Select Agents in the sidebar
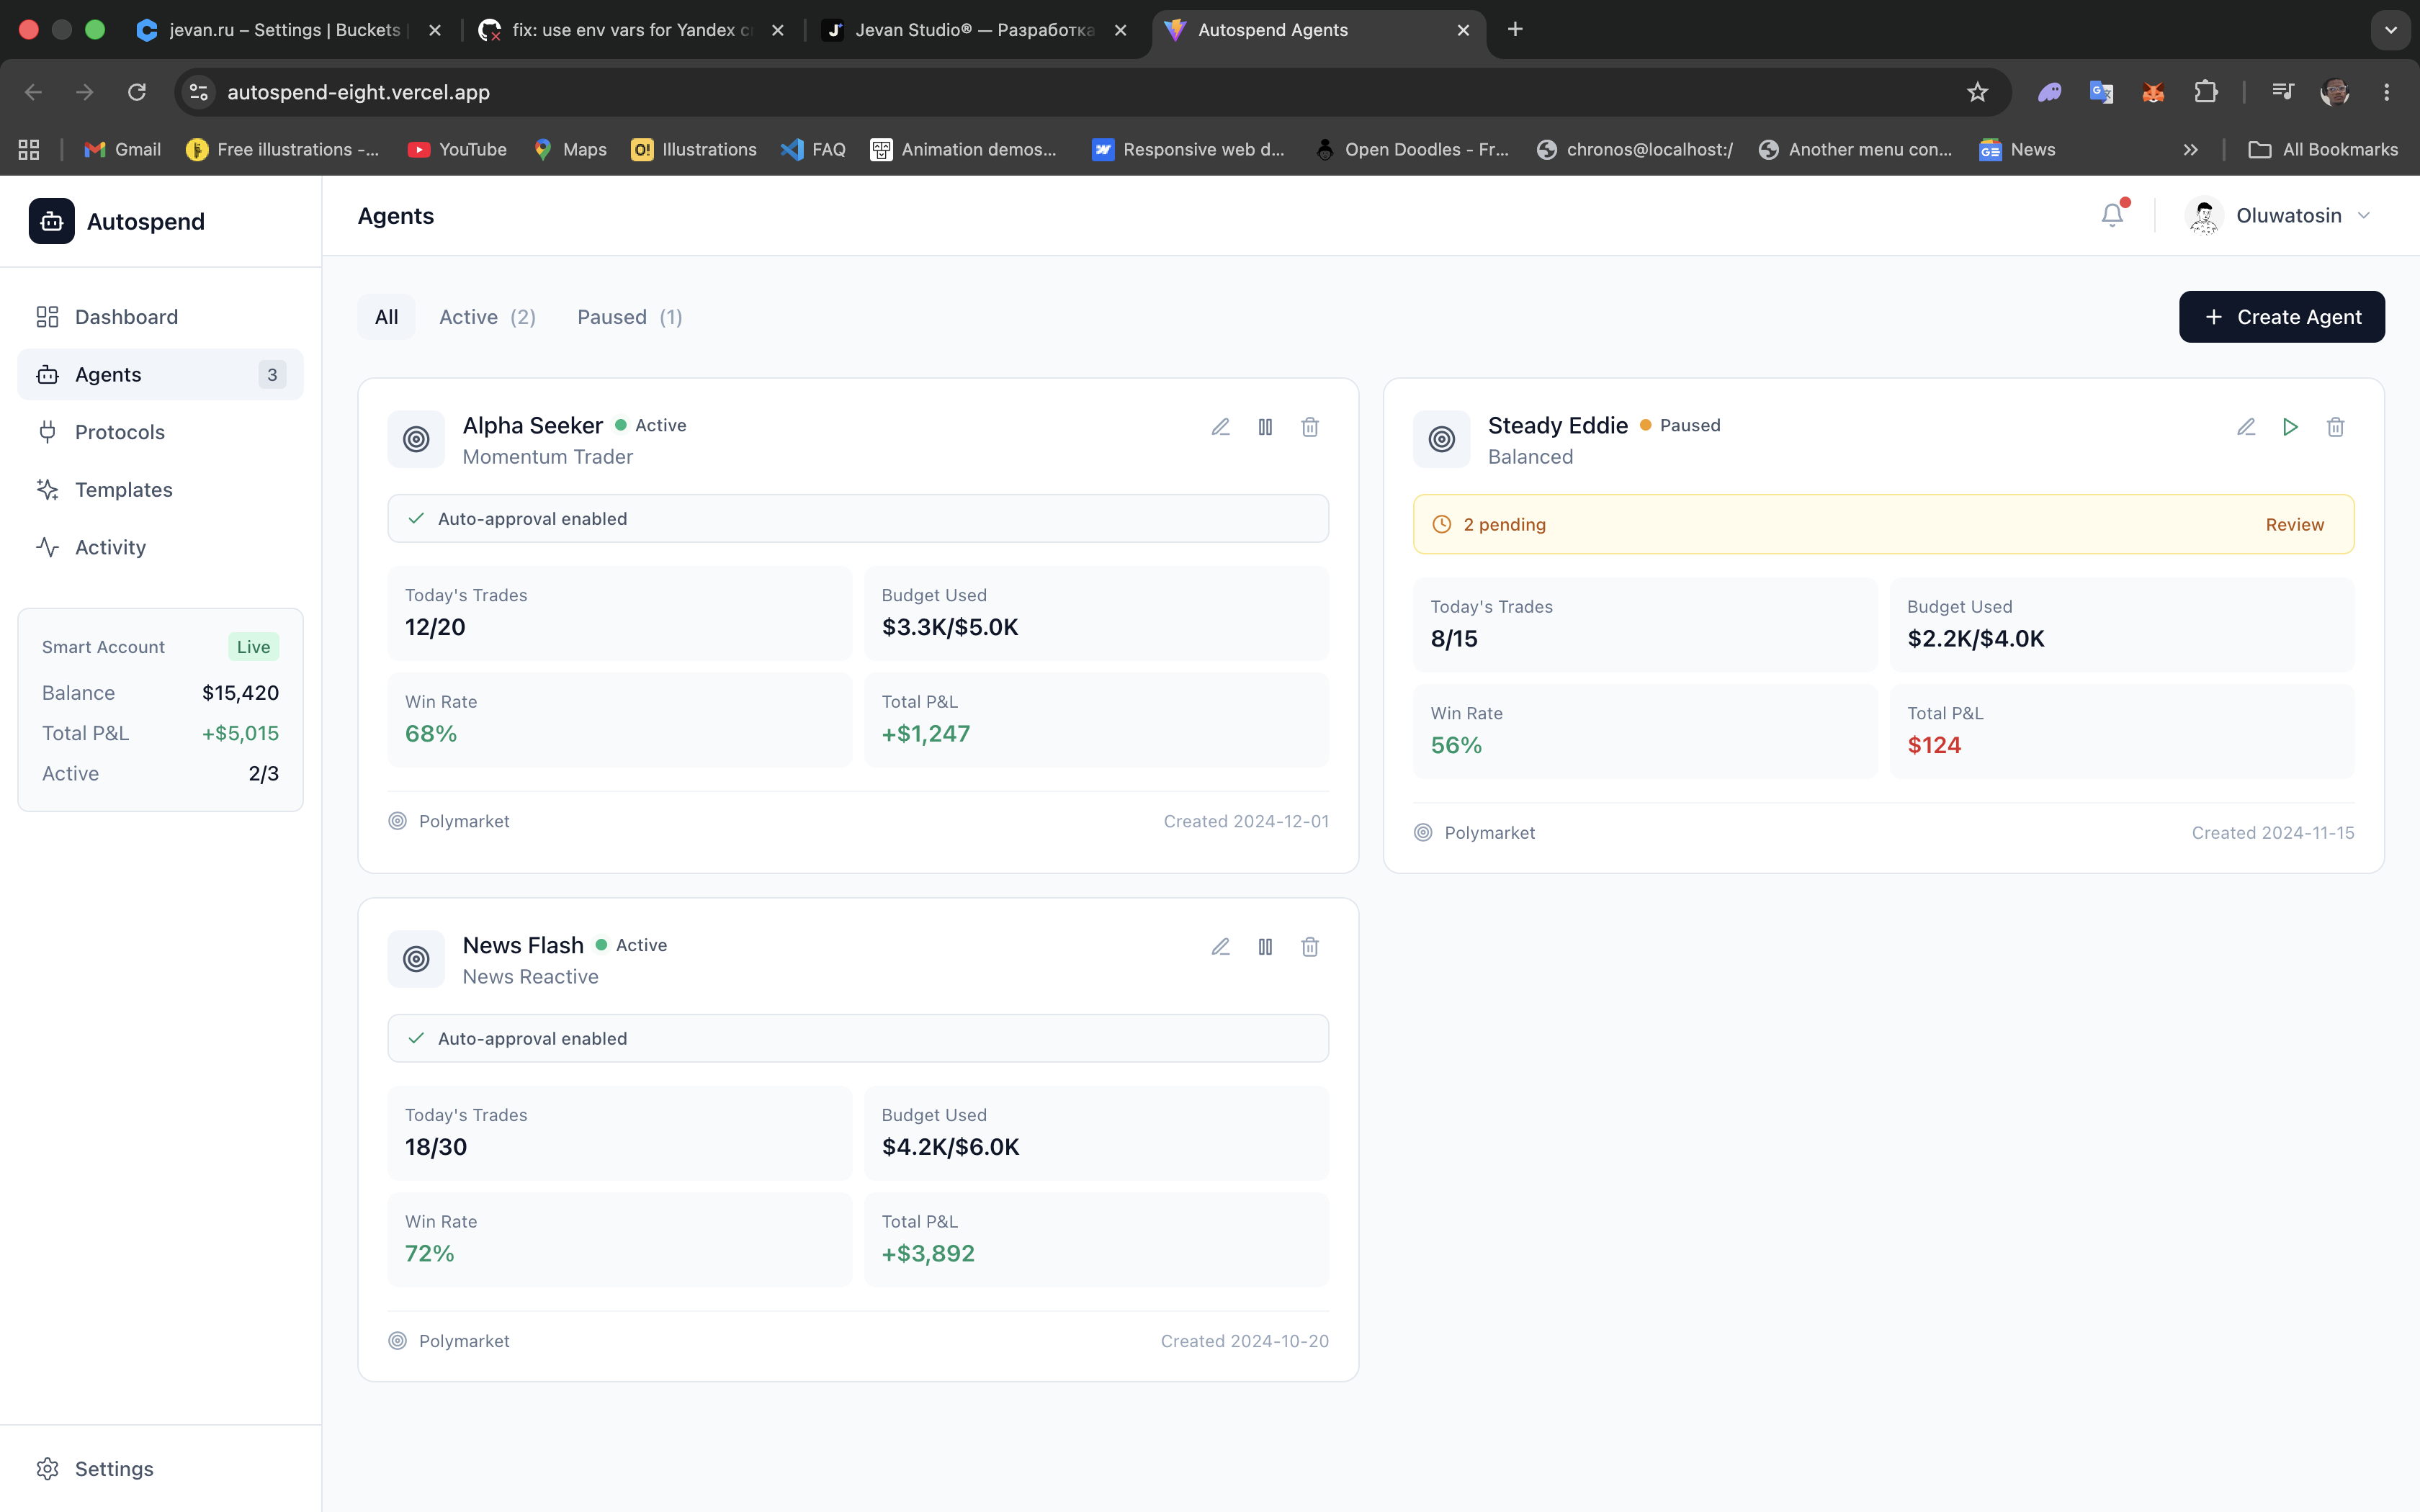 (x=160, y=374)
